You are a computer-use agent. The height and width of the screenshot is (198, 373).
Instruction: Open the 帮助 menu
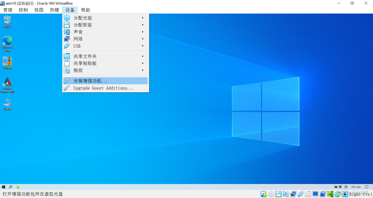pyautogui.click(x=85, y=10)
